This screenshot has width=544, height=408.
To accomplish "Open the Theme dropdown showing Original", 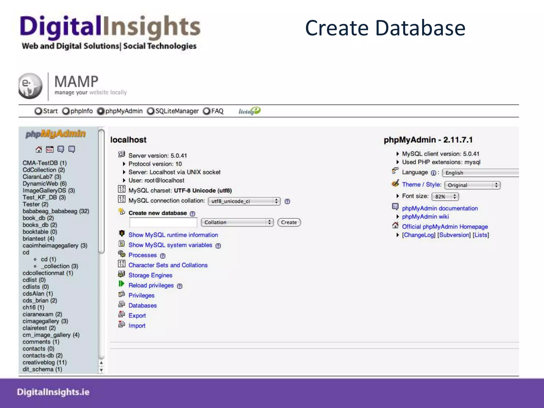I will click(x=473, y=185).
